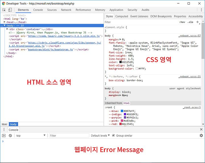Open the --red #dc3545 color swatch
The width and height of the screenshot is (205, 163).
click(x=120, y=124)
